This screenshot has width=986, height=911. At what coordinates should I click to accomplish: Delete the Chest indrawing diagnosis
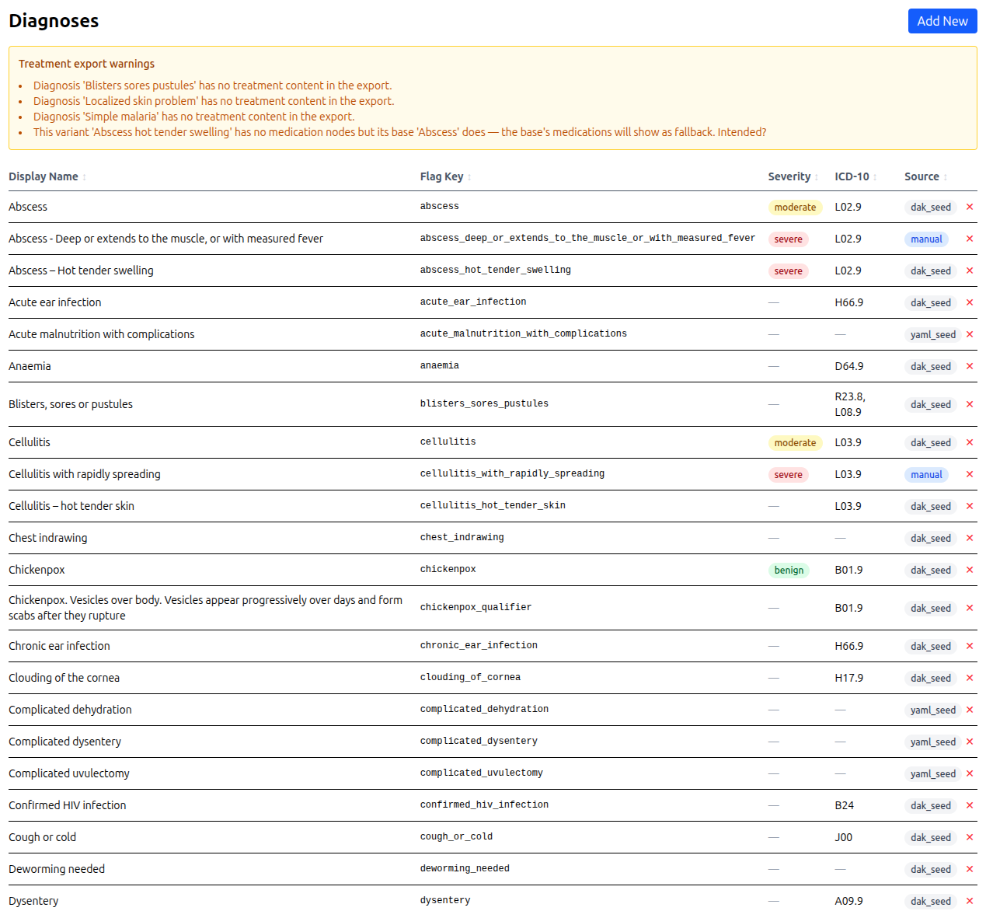(x=970, y=538)
